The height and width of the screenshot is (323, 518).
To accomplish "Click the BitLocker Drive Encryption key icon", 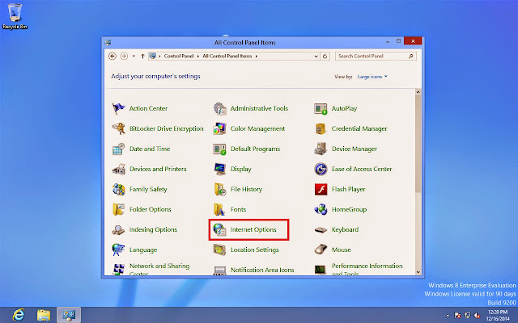I will 118,128.
